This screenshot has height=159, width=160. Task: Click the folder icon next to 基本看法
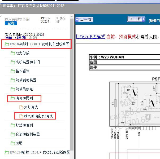coord(13,71)
